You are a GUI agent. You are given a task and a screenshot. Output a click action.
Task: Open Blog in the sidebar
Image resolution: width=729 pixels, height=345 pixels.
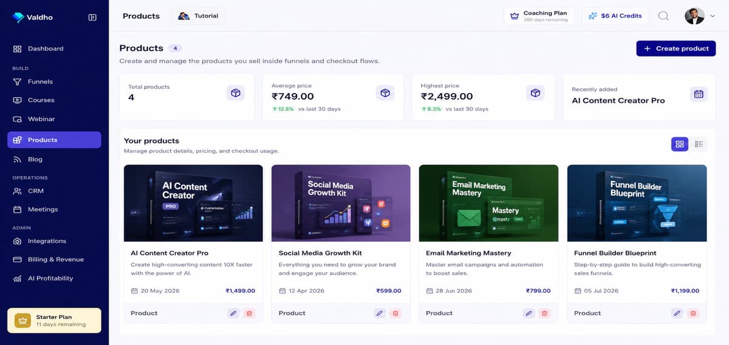pos(54,159)
